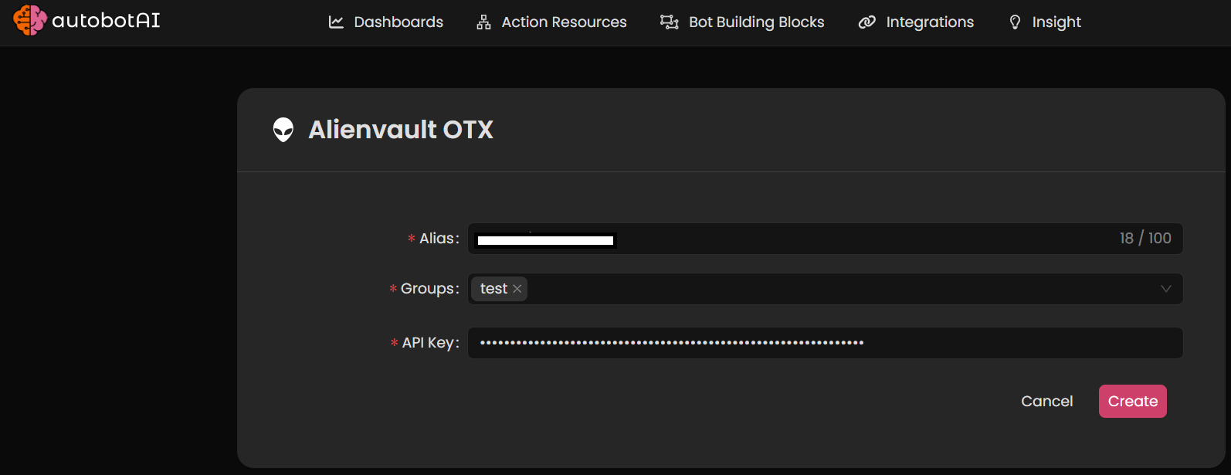Open the Integrations menu
Screen dimensions: 1231x475
916,22
